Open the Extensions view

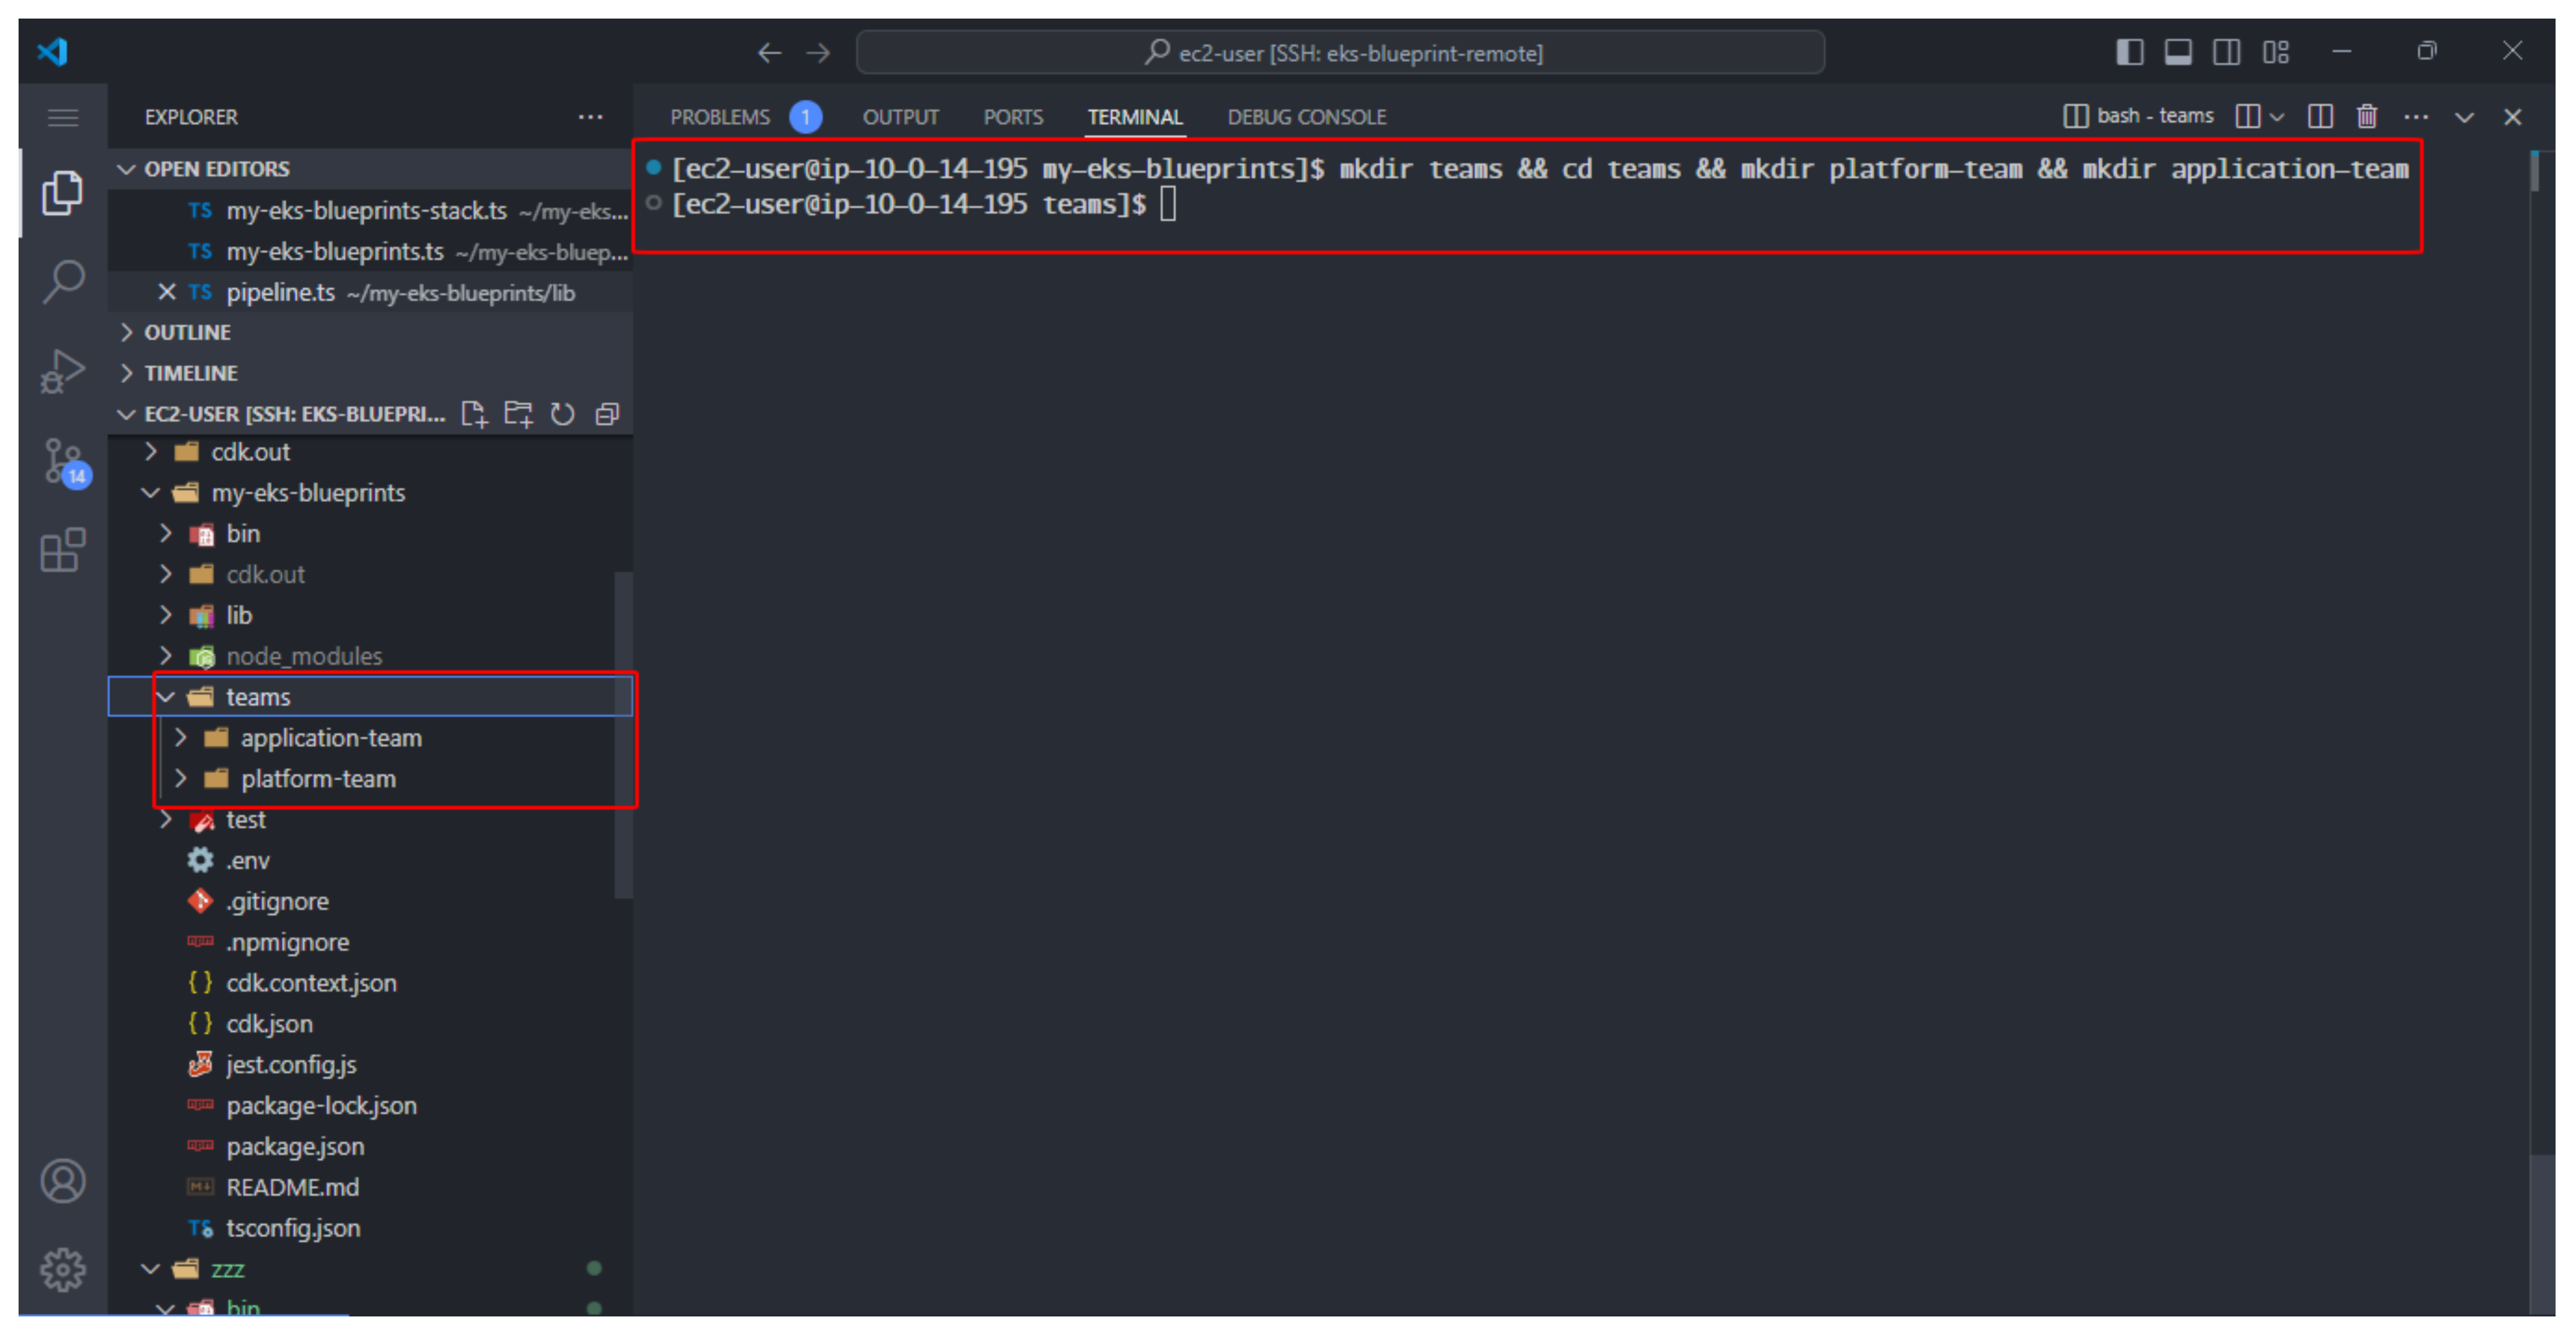[x=63, y=550]
